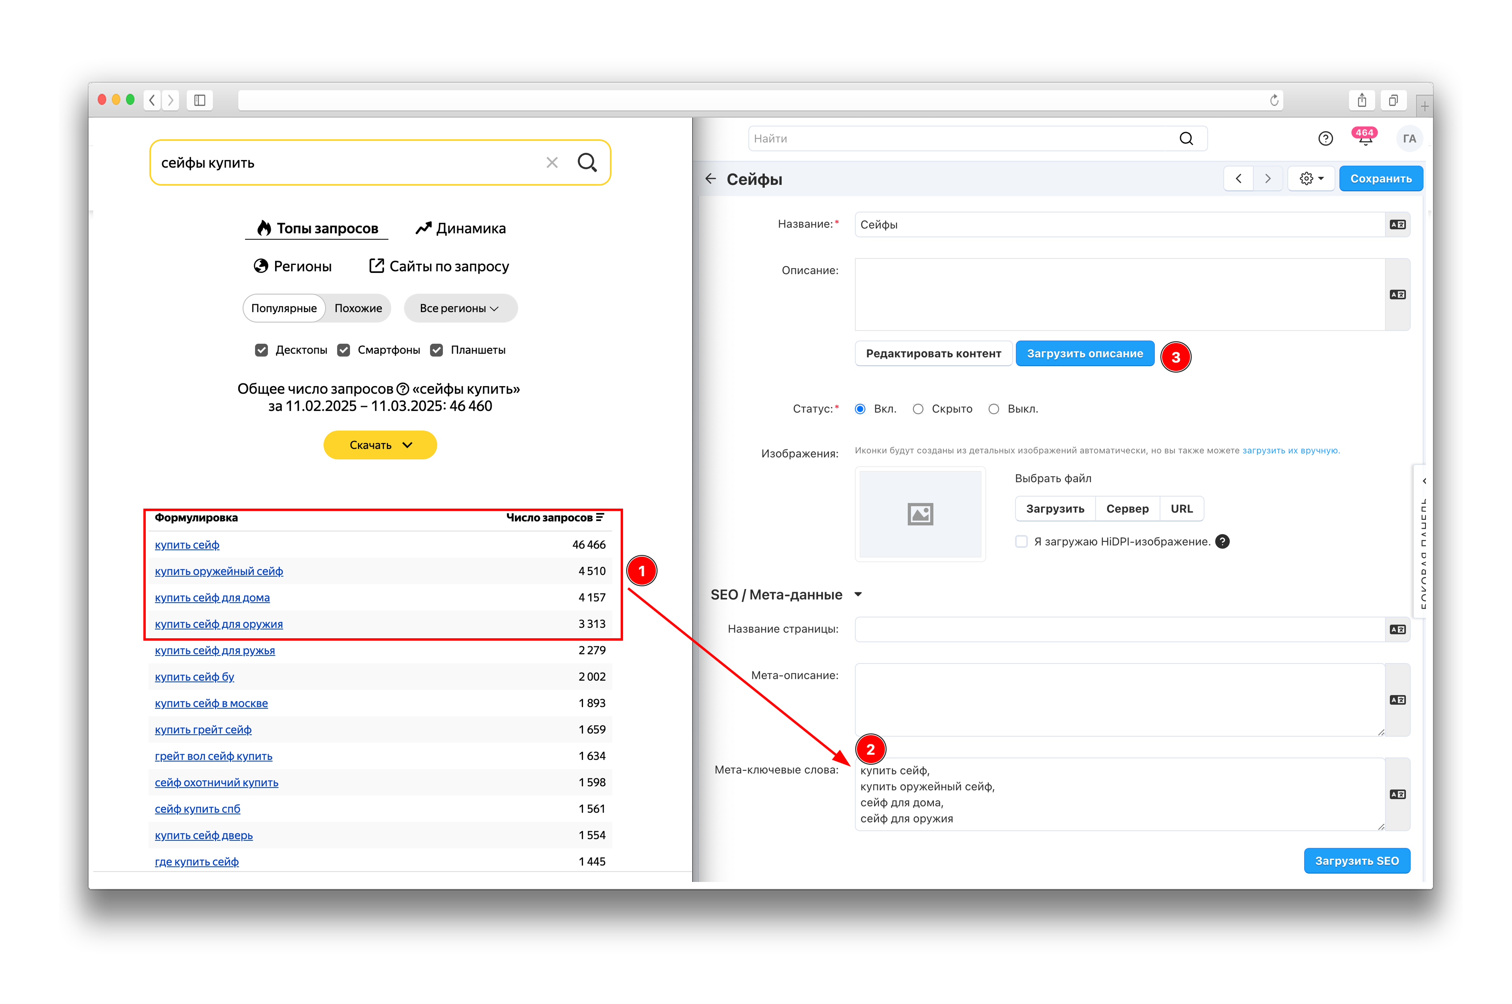
Task: Click HiDPI help question icon
Action: point(1222,542)
